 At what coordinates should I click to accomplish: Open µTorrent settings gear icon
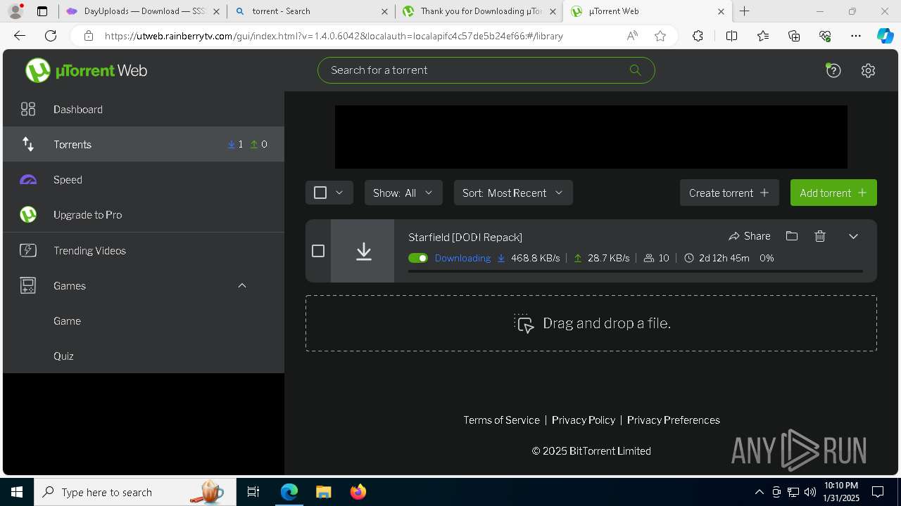click(x=868, y=70)
